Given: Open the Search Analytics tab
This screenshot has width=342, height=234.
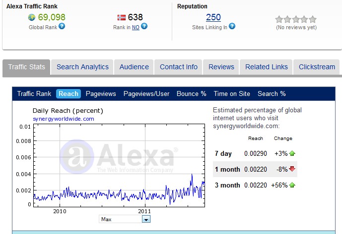Looking at the screenshot, I should 82,67.
